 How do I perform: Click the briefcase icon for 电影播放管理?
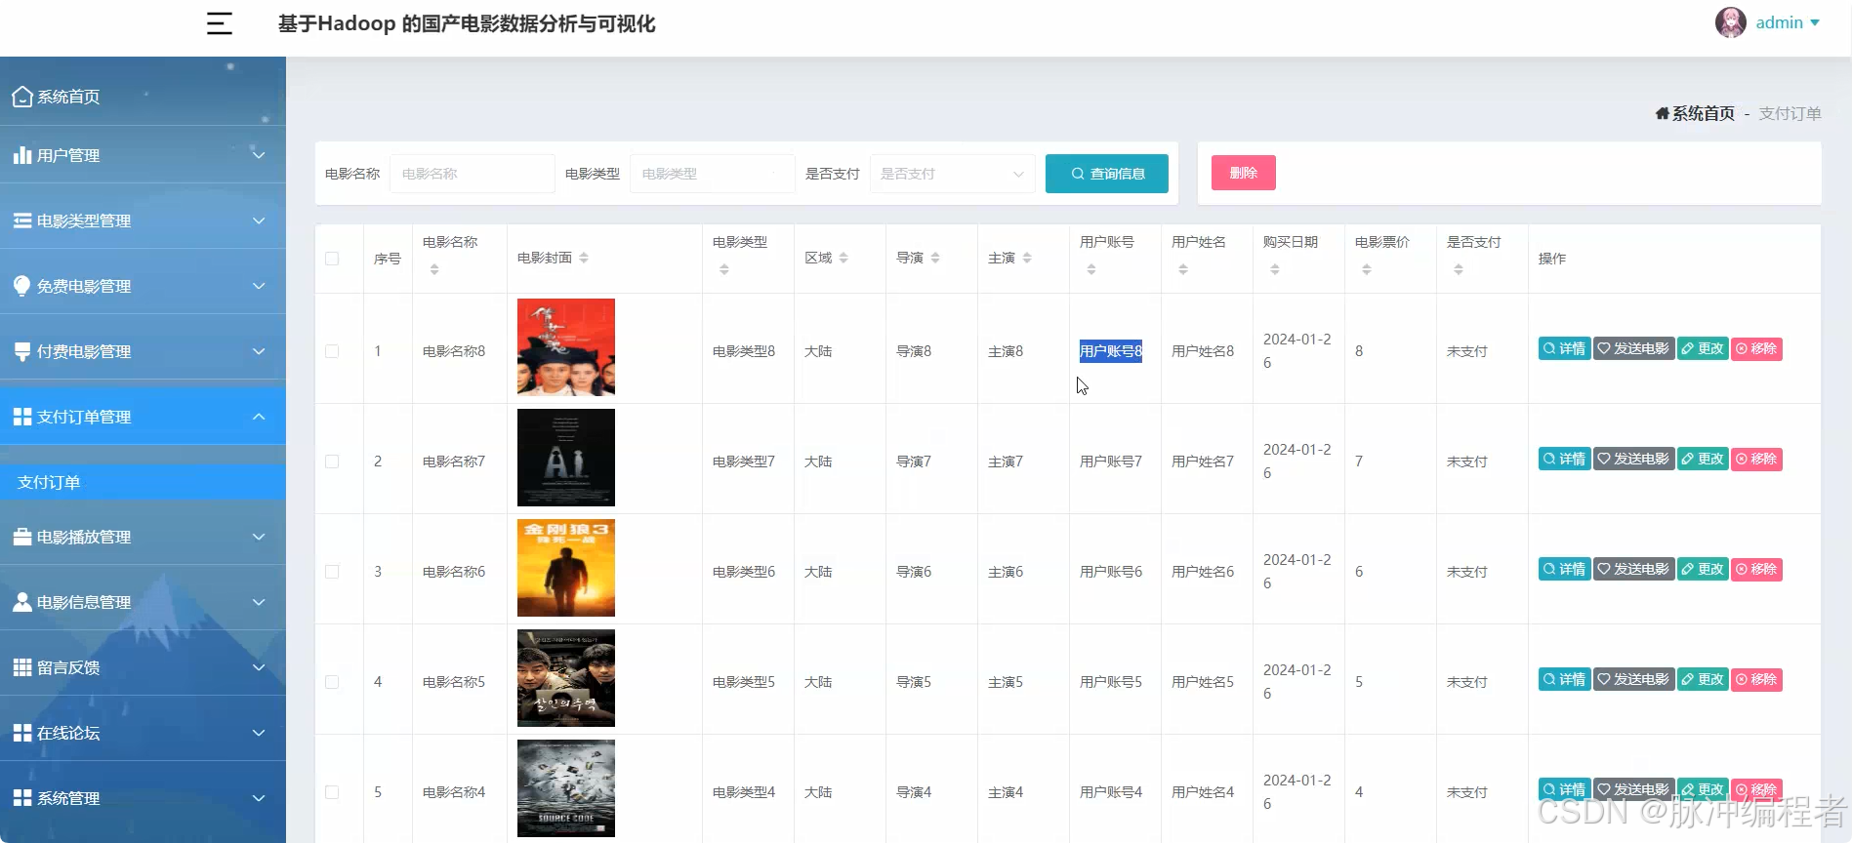pos(22,537)
